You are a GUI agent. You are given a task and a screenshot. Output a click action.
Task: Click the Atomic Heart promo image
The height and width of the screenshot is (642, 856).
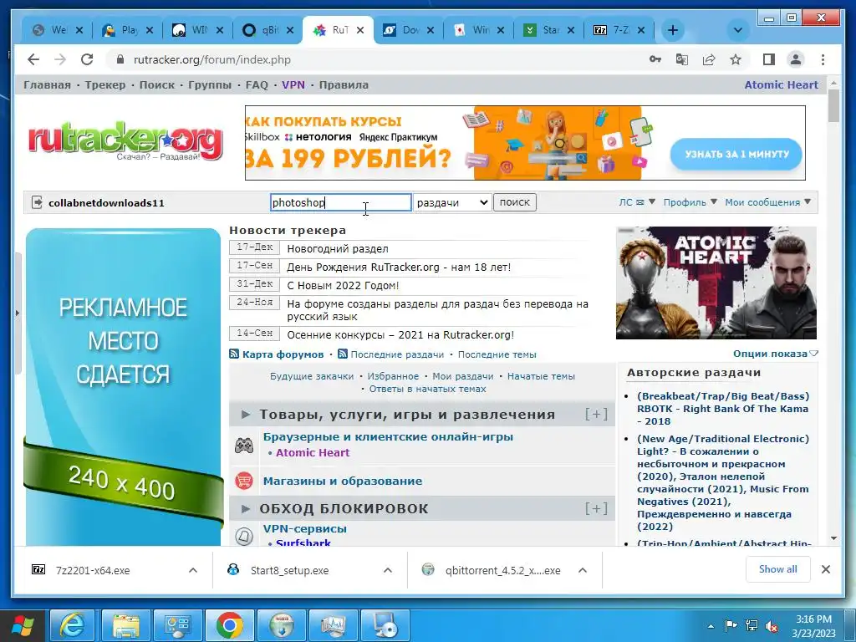[x=716, y=283]
